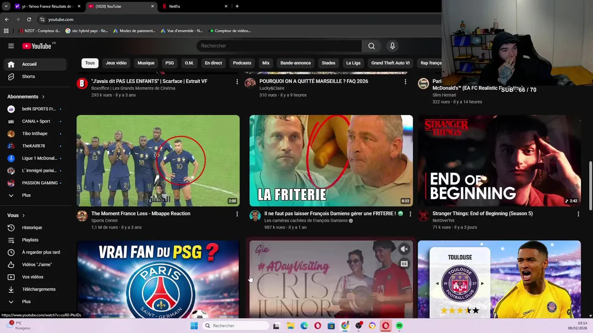Viewport: 593px width, 333px height.
Task: Click the Lucky&Claire channel avatar
Action: (250, 83)
